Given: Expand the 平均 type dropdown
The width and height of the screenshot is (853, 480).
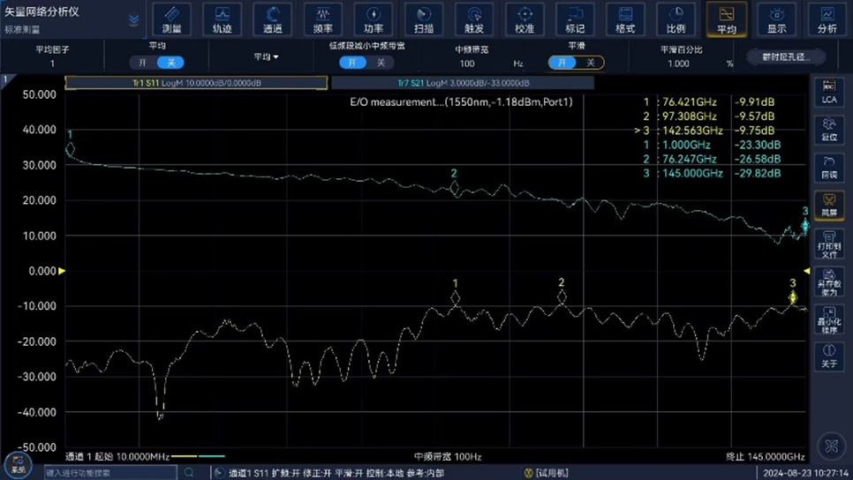Looking at the screenshot, I should pos(266,57).
